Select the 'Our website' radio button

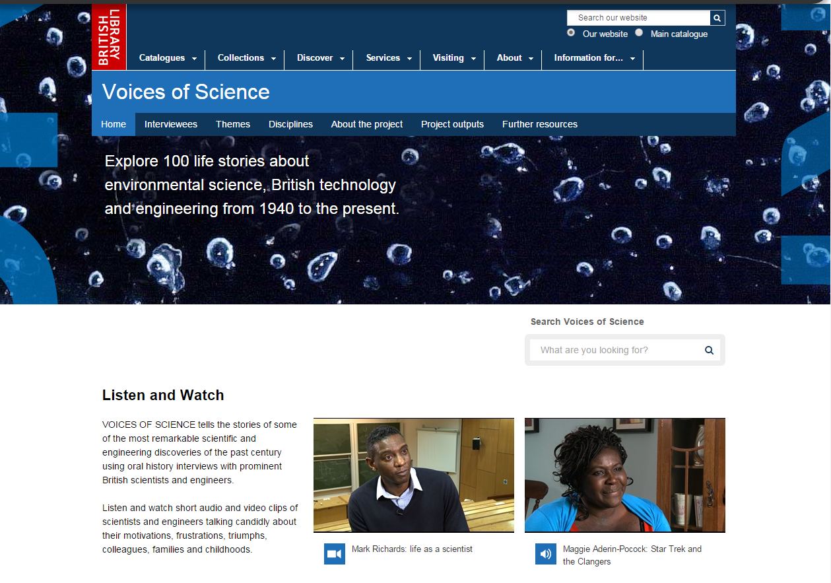pyautogui.click(x=571, y=32)
